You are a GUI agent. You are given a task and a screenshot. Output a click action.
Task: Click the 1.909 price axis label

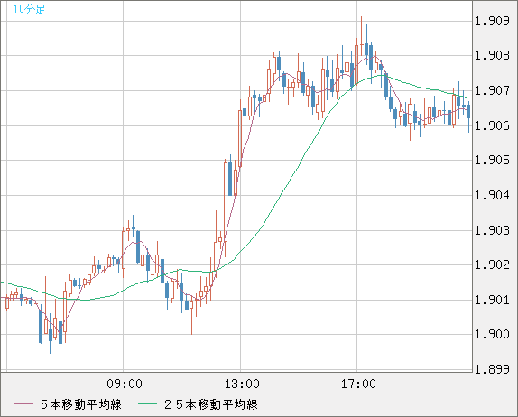coord(492,22)
